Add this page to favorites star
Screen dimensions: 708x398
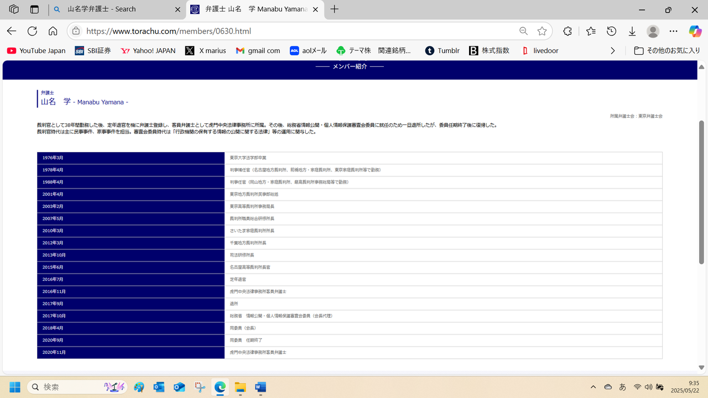[542, 31]
